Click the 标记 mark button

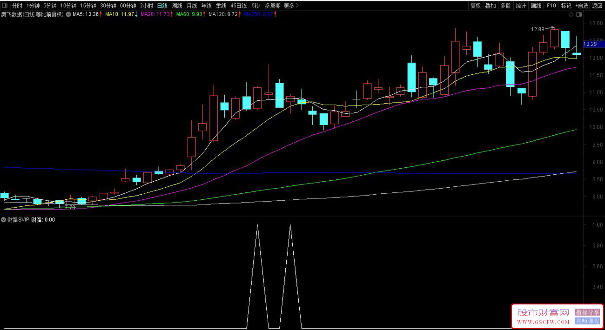[566, 6]
